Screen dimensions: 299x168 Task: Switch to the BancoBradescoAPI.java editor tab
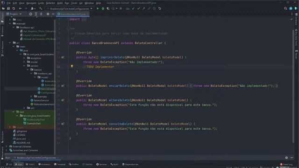coord(73,14)
